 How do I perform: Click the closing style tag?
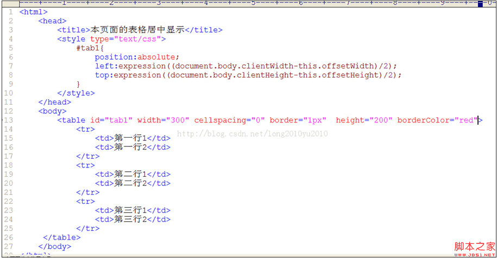click(x=76, y=93)
